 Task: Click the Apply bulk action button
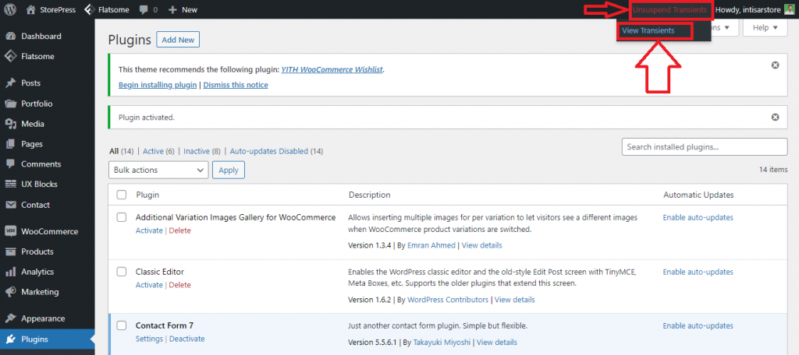click(x=229, y=170)
